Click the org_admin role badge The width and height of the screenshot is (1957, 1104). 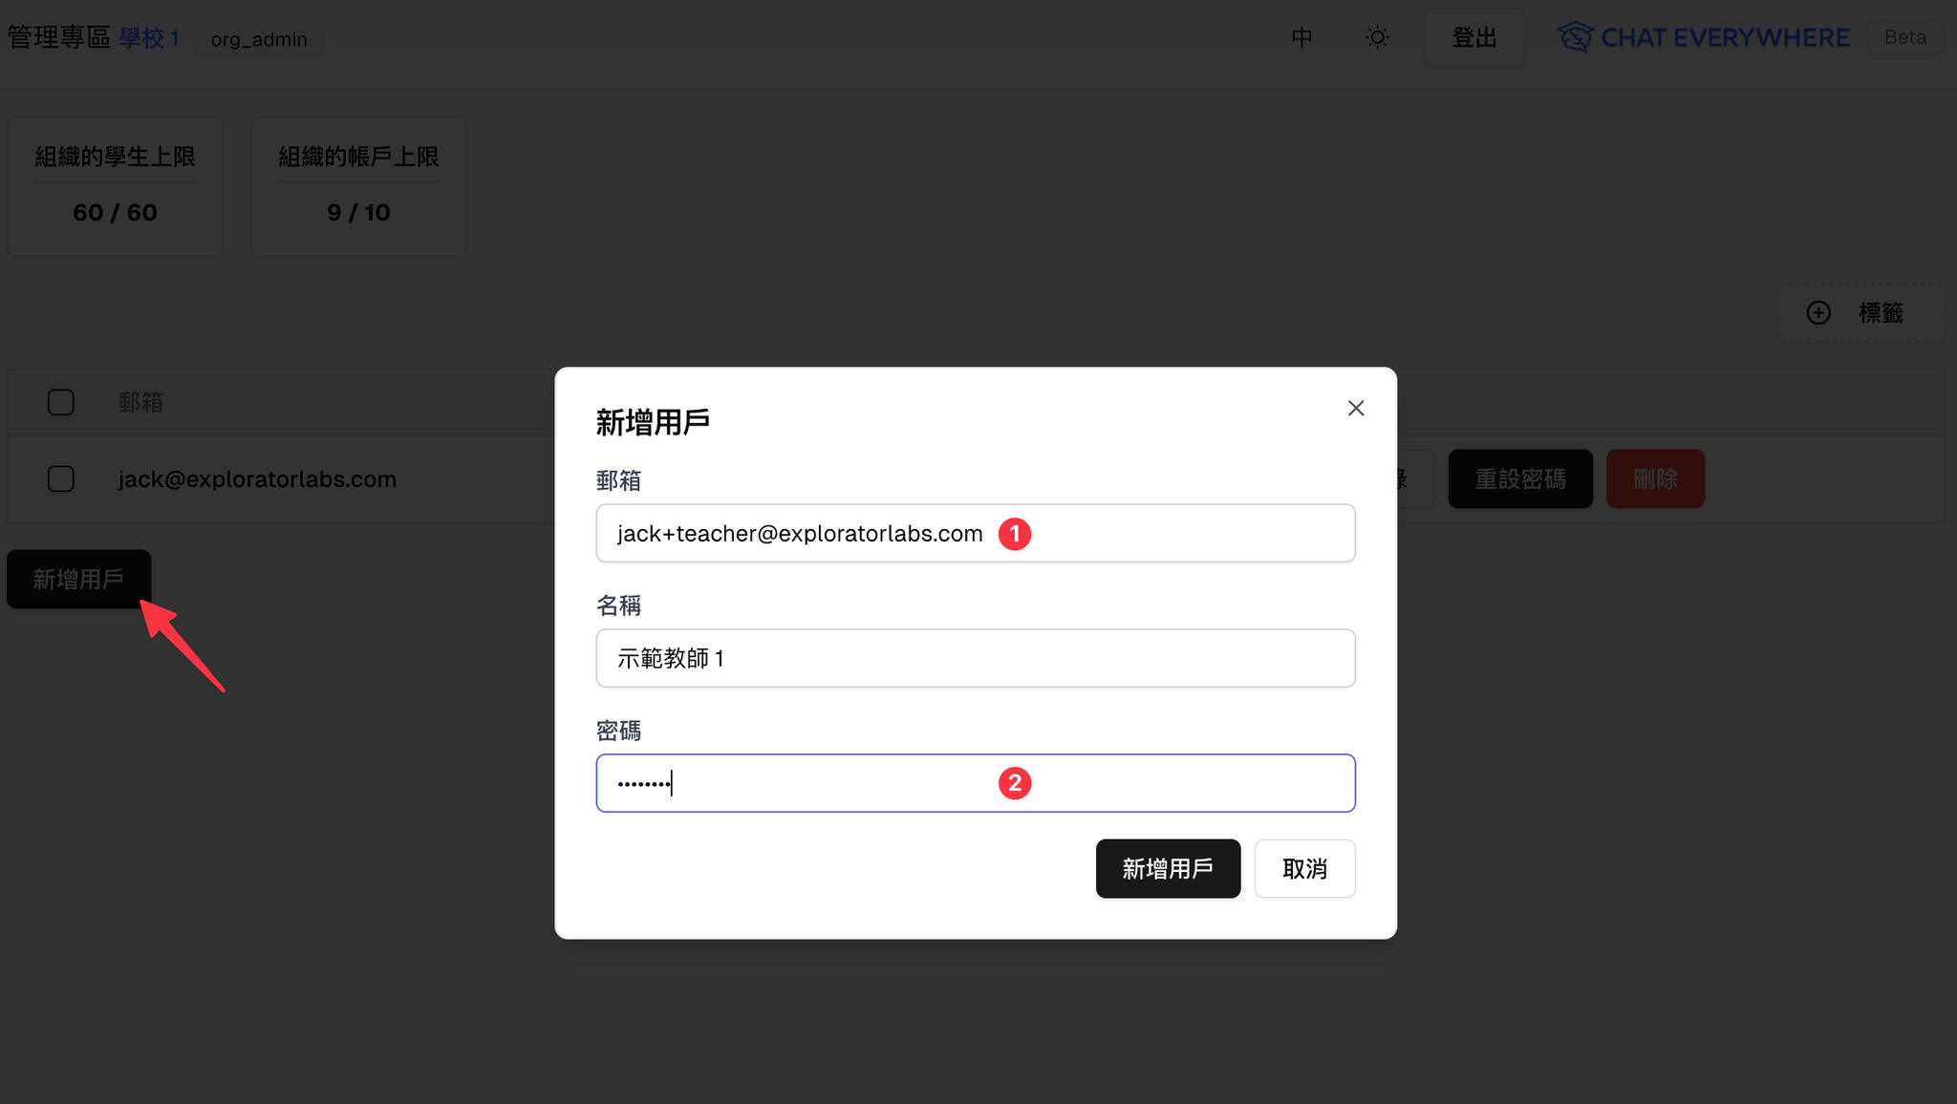pos(259,39)
